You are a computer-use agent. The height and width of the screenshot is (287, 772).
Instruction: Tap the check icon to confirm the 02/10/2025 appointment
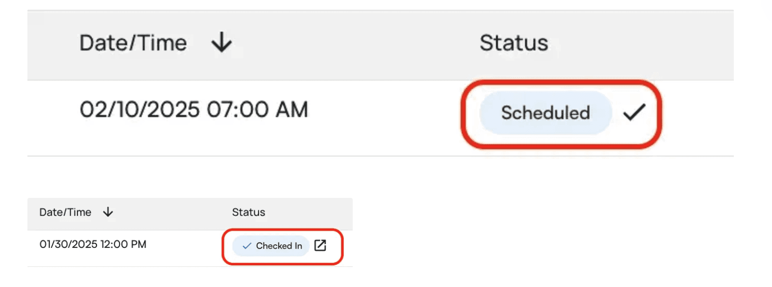click(x=634, y=114)
